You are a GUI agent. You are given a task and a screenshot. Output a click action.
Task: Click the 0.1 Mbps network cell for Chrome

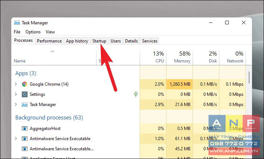click(x=232, y=84)
